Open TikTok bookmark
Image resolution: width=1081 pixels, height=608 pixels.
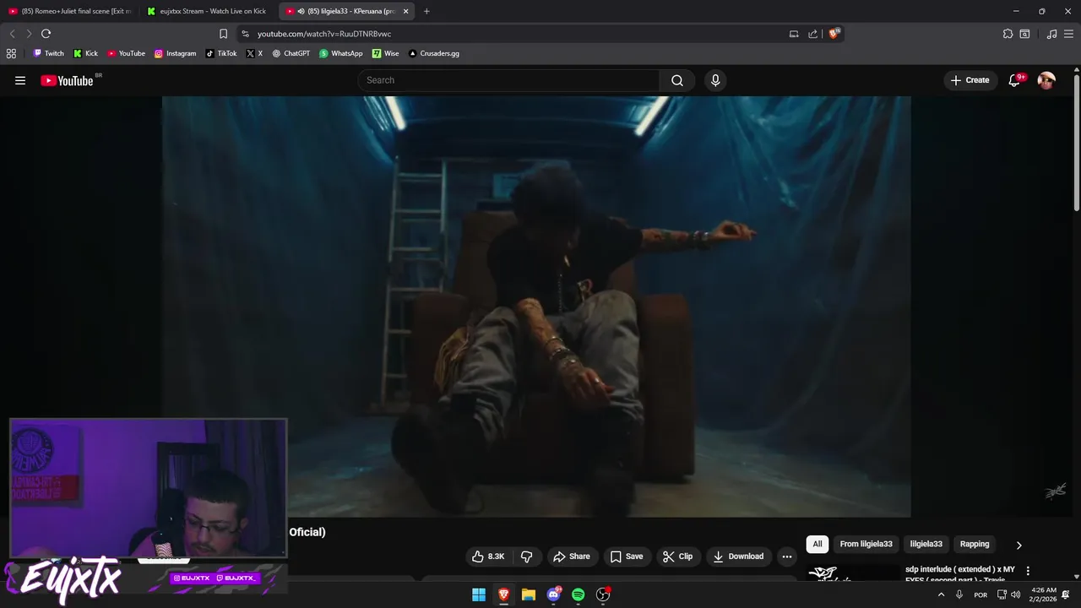click(221, 53)
